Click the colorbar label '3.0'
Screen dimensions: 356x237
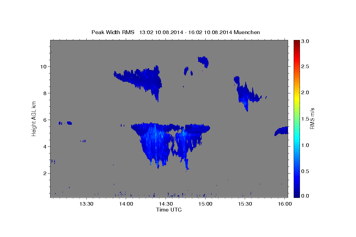pyautogui.click(x=305, y=41)
